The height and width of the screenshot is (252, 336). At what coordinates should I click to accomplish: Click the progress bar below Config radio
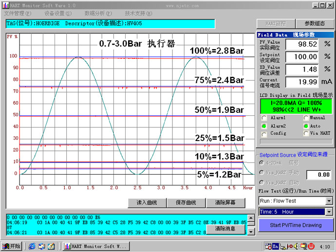pos(296,142)
